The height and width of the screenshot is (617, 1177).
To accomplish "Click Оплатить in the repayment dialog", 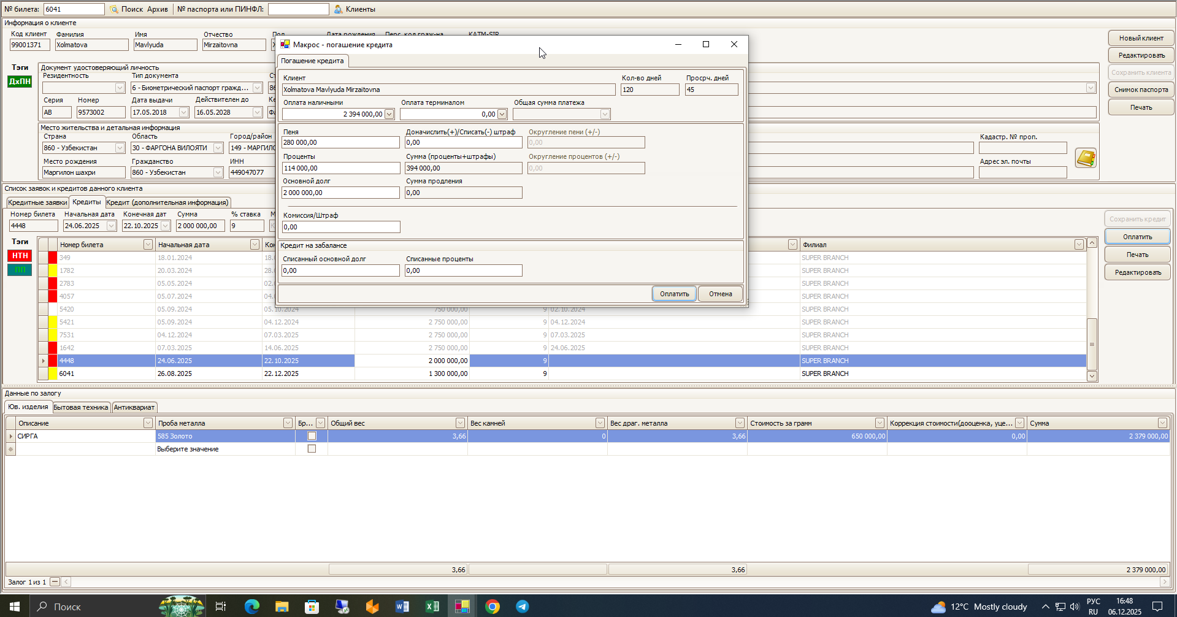I will tap(674, 294).
